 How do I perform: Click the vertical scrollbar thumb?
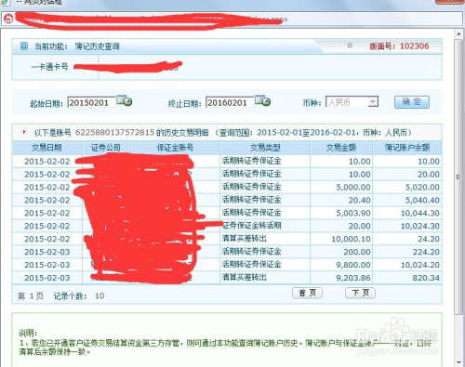pyautogui.click(x=458, y=177)
